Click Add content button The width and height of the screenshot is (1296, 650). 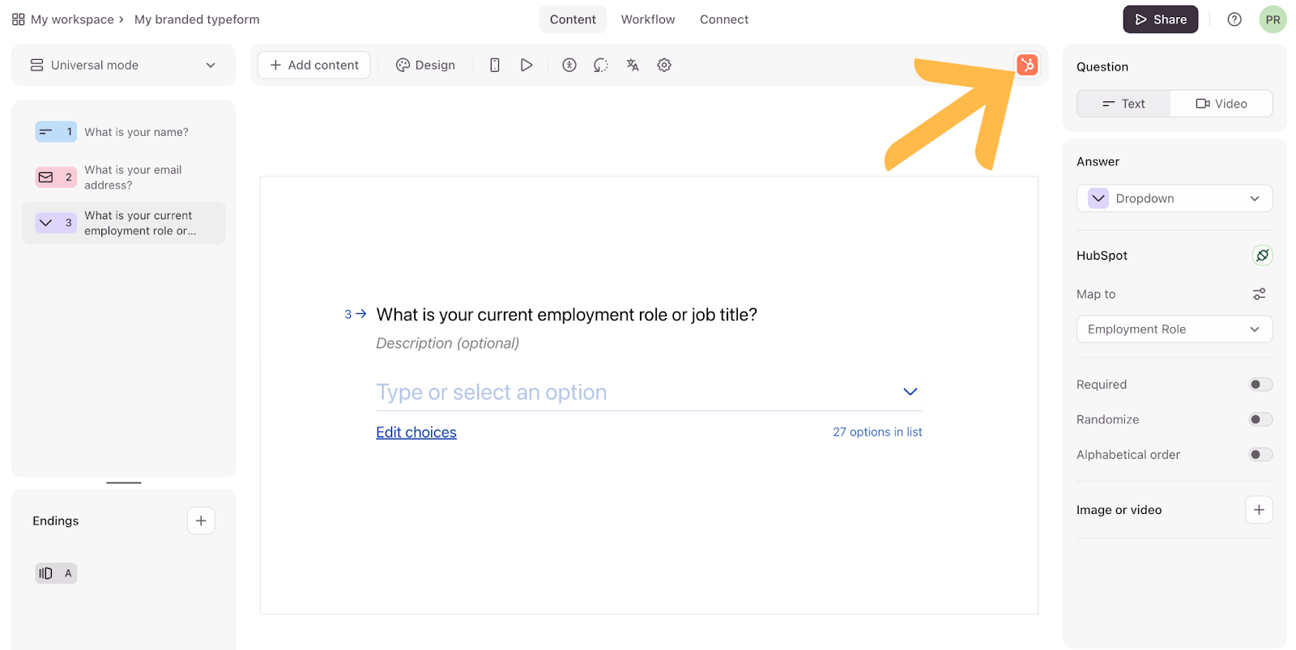click(314, 65)
